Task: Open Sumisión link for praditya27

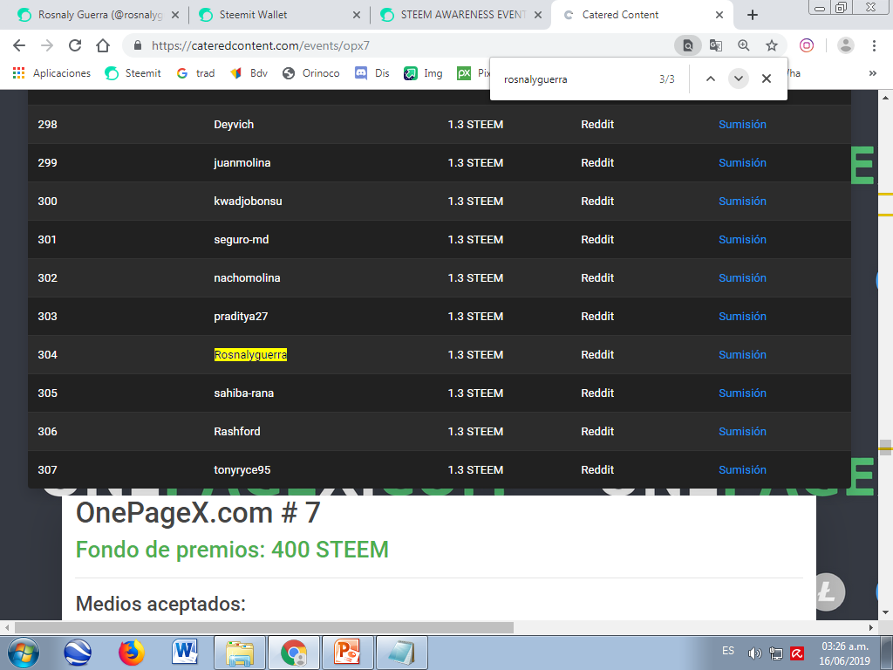Action: click(742, 316)
